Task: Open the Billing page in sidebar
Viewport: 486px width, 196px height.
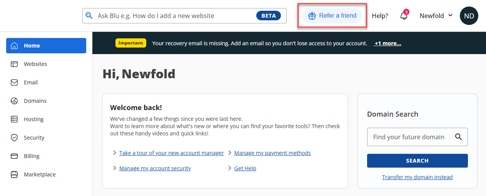Action: 32,156
